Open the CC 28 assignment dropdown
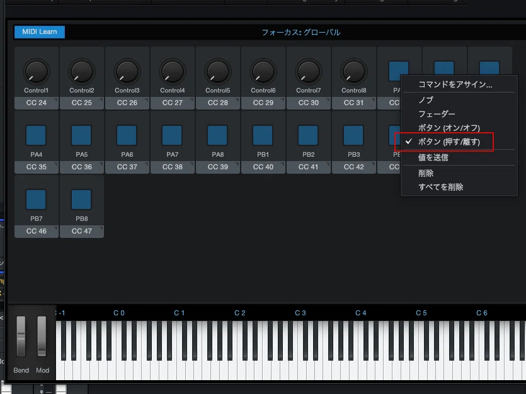The height and width of the screenshot is (394, 526). click(218, 103)
